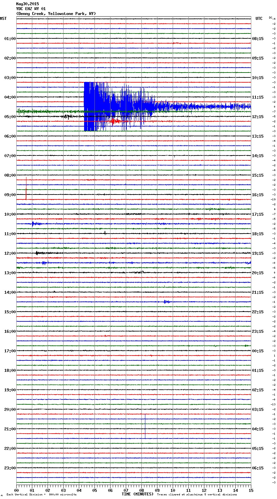Select the 17:00 MST row label
The width and height of the screenshot is (277, 499).
coord(10,351)
